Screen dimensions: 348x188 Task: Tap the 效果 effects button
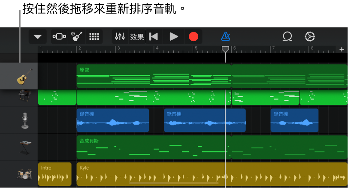[x=137, y=37]
